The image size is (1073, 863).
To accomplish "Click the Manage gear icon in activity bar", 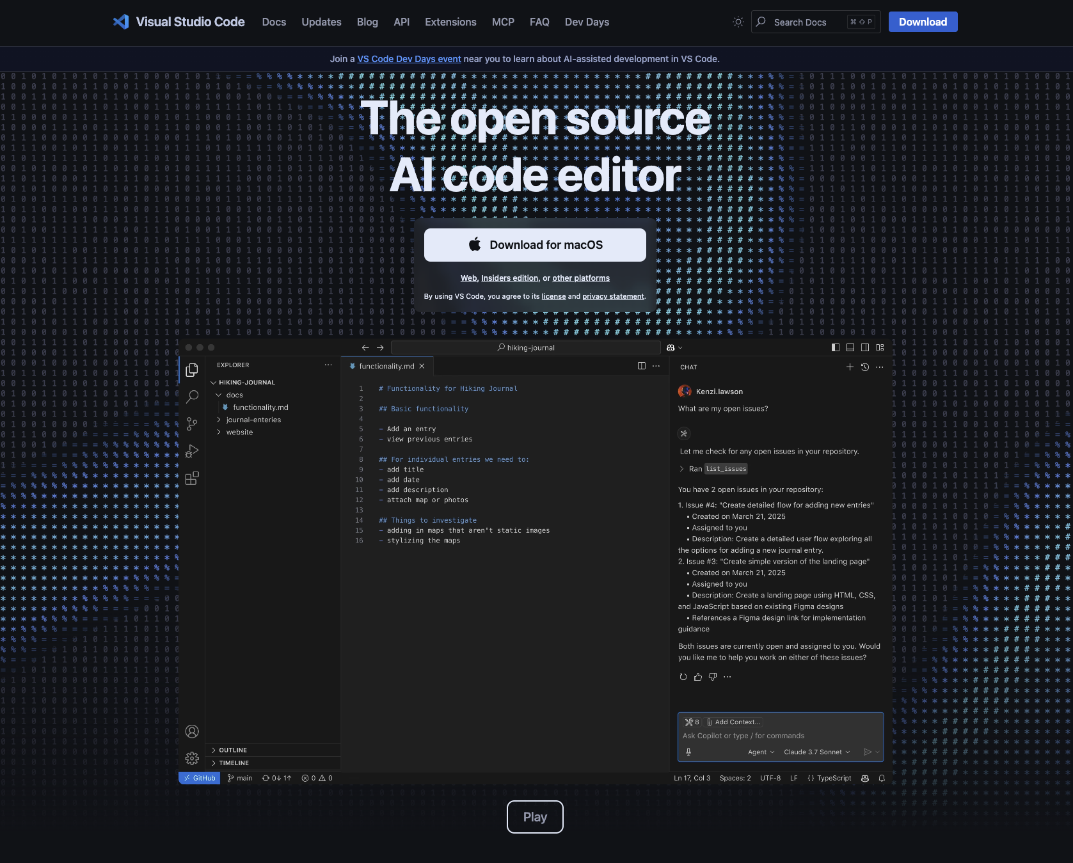I will pos(192,758).
